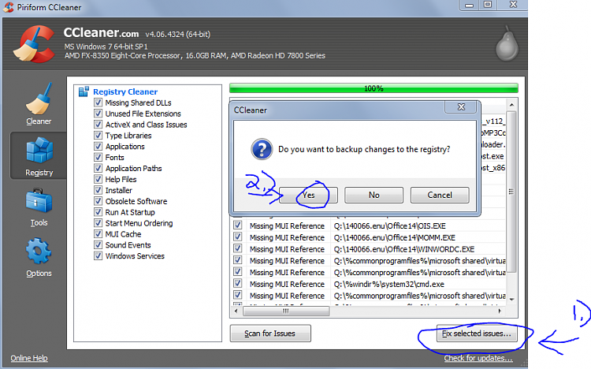Toggle Windows Services checkbox

click(98, 255)
